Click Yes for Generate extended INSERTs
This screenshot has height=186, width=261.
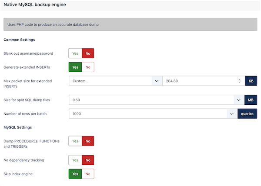(x=75, y=67)
